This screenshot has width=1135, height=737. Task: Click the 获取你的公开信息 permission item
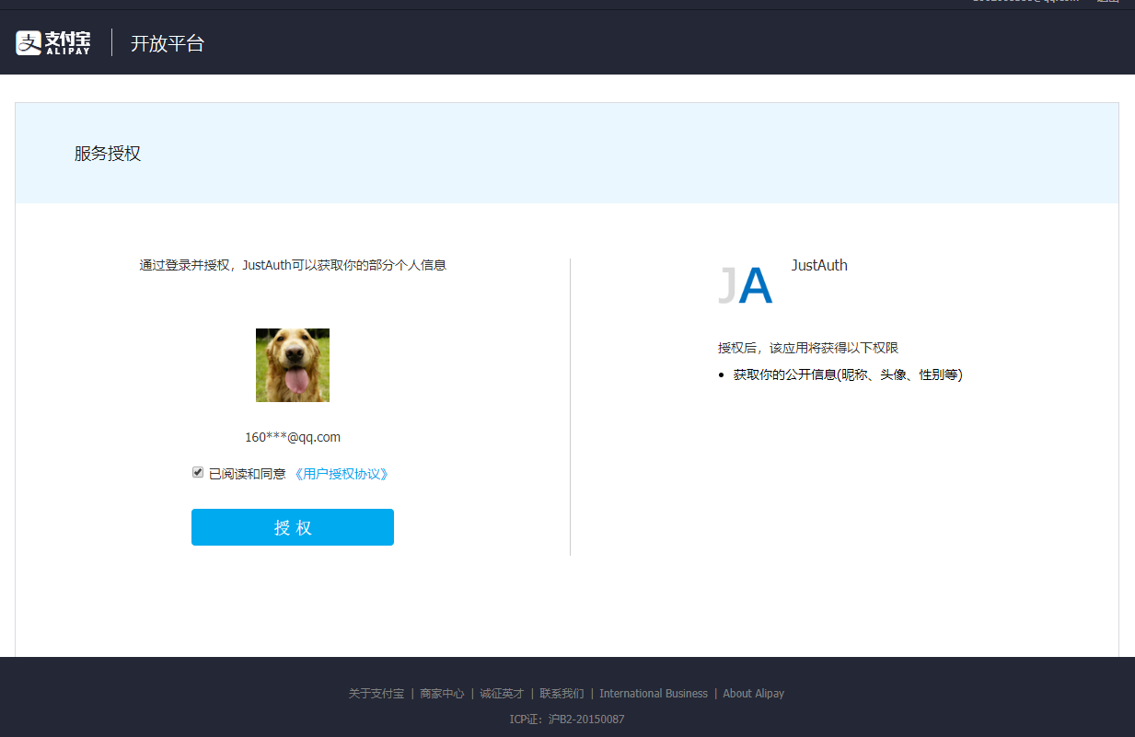pyautogui.click(x=848, y=374)
